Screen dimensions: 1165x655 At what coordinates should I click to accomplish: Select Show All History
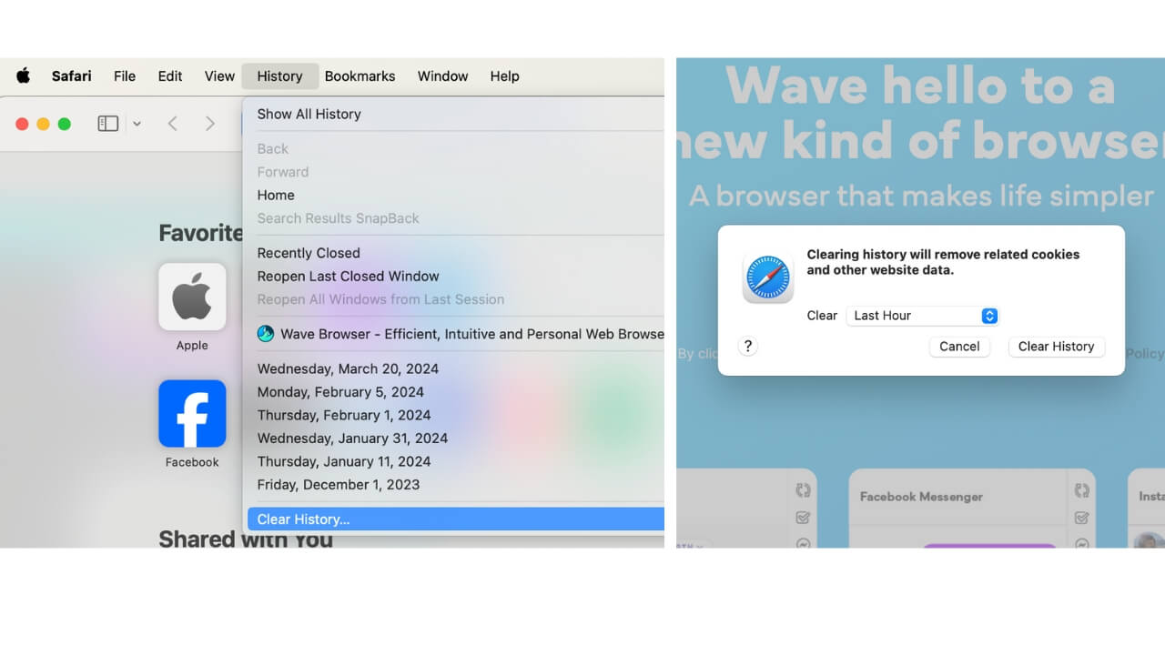309,114
